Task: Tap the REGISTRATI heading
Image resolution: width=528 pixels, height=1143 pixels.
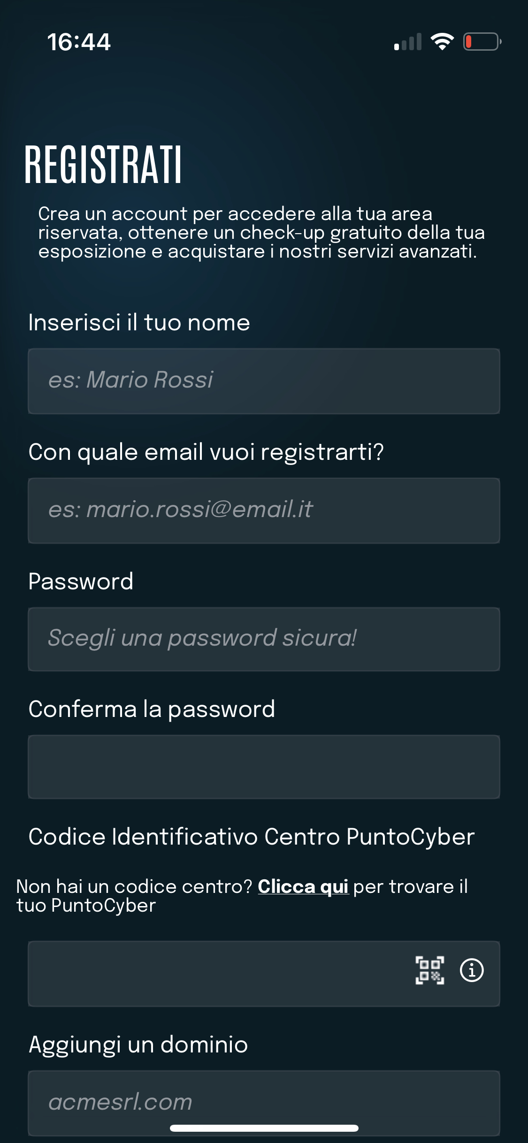Action: [x=103, y=164]
